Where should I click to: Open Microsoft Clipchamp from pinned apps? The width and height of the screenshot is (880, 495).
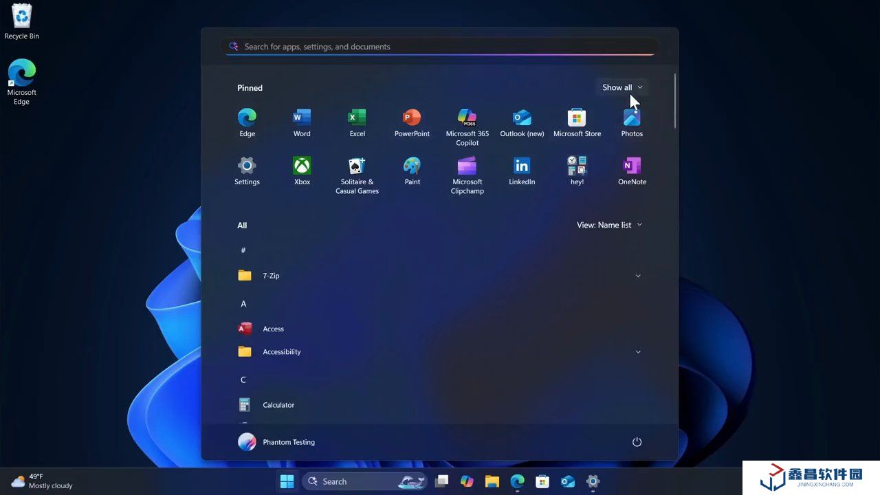tap(467, 174)
